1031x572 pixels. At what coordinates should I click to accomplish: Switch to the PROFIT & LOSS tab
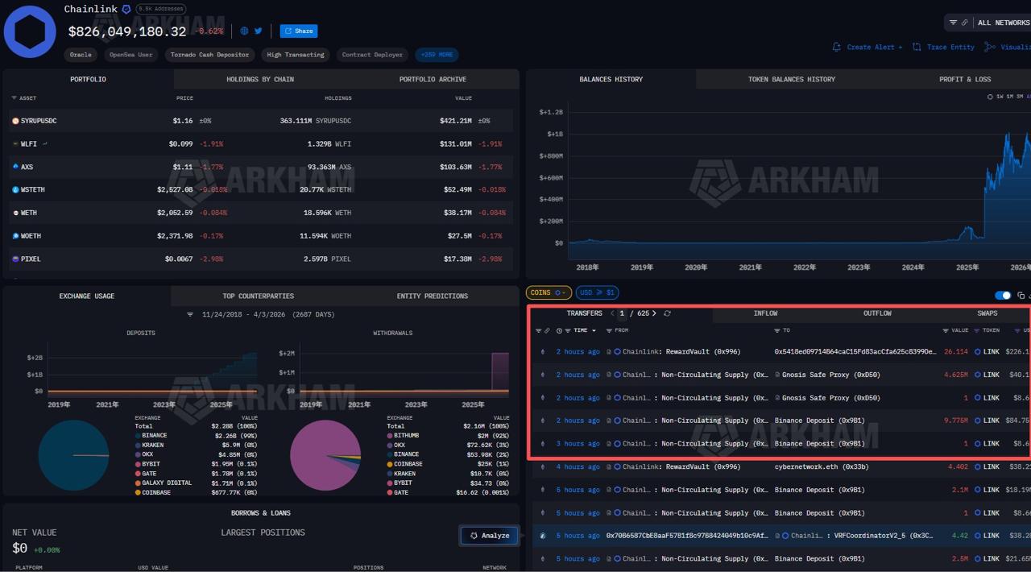coord(964,79)
